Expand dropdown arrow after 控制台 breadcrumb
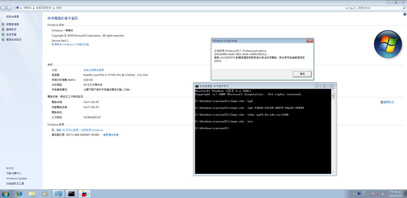Image resolution: width=407 pixels, height=198 pixels. (34, 8)
